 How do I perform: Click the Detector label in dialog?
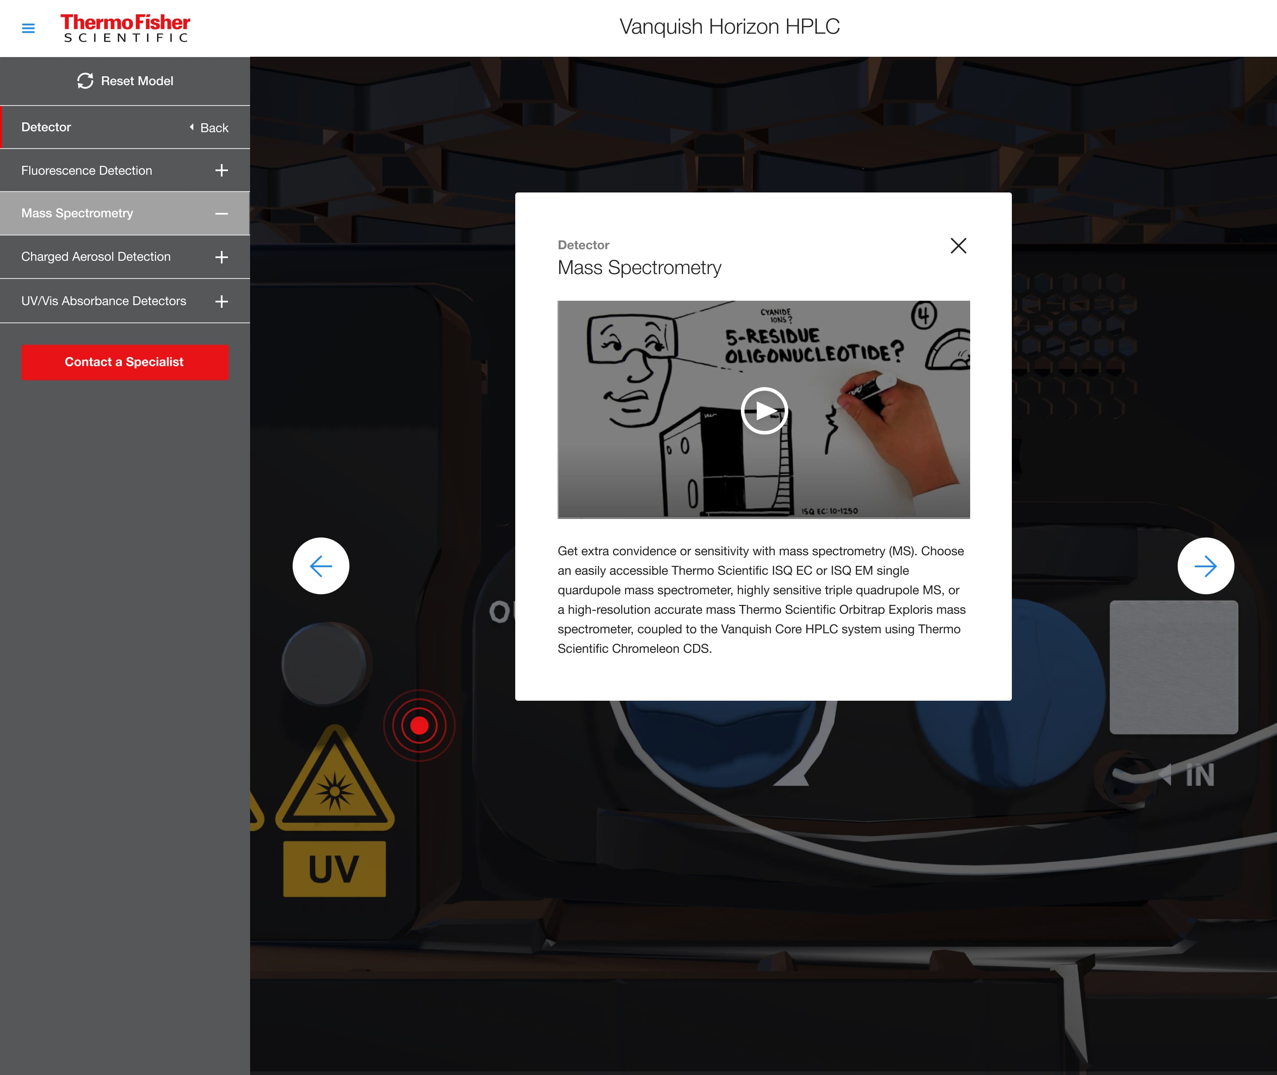point(583,245)
